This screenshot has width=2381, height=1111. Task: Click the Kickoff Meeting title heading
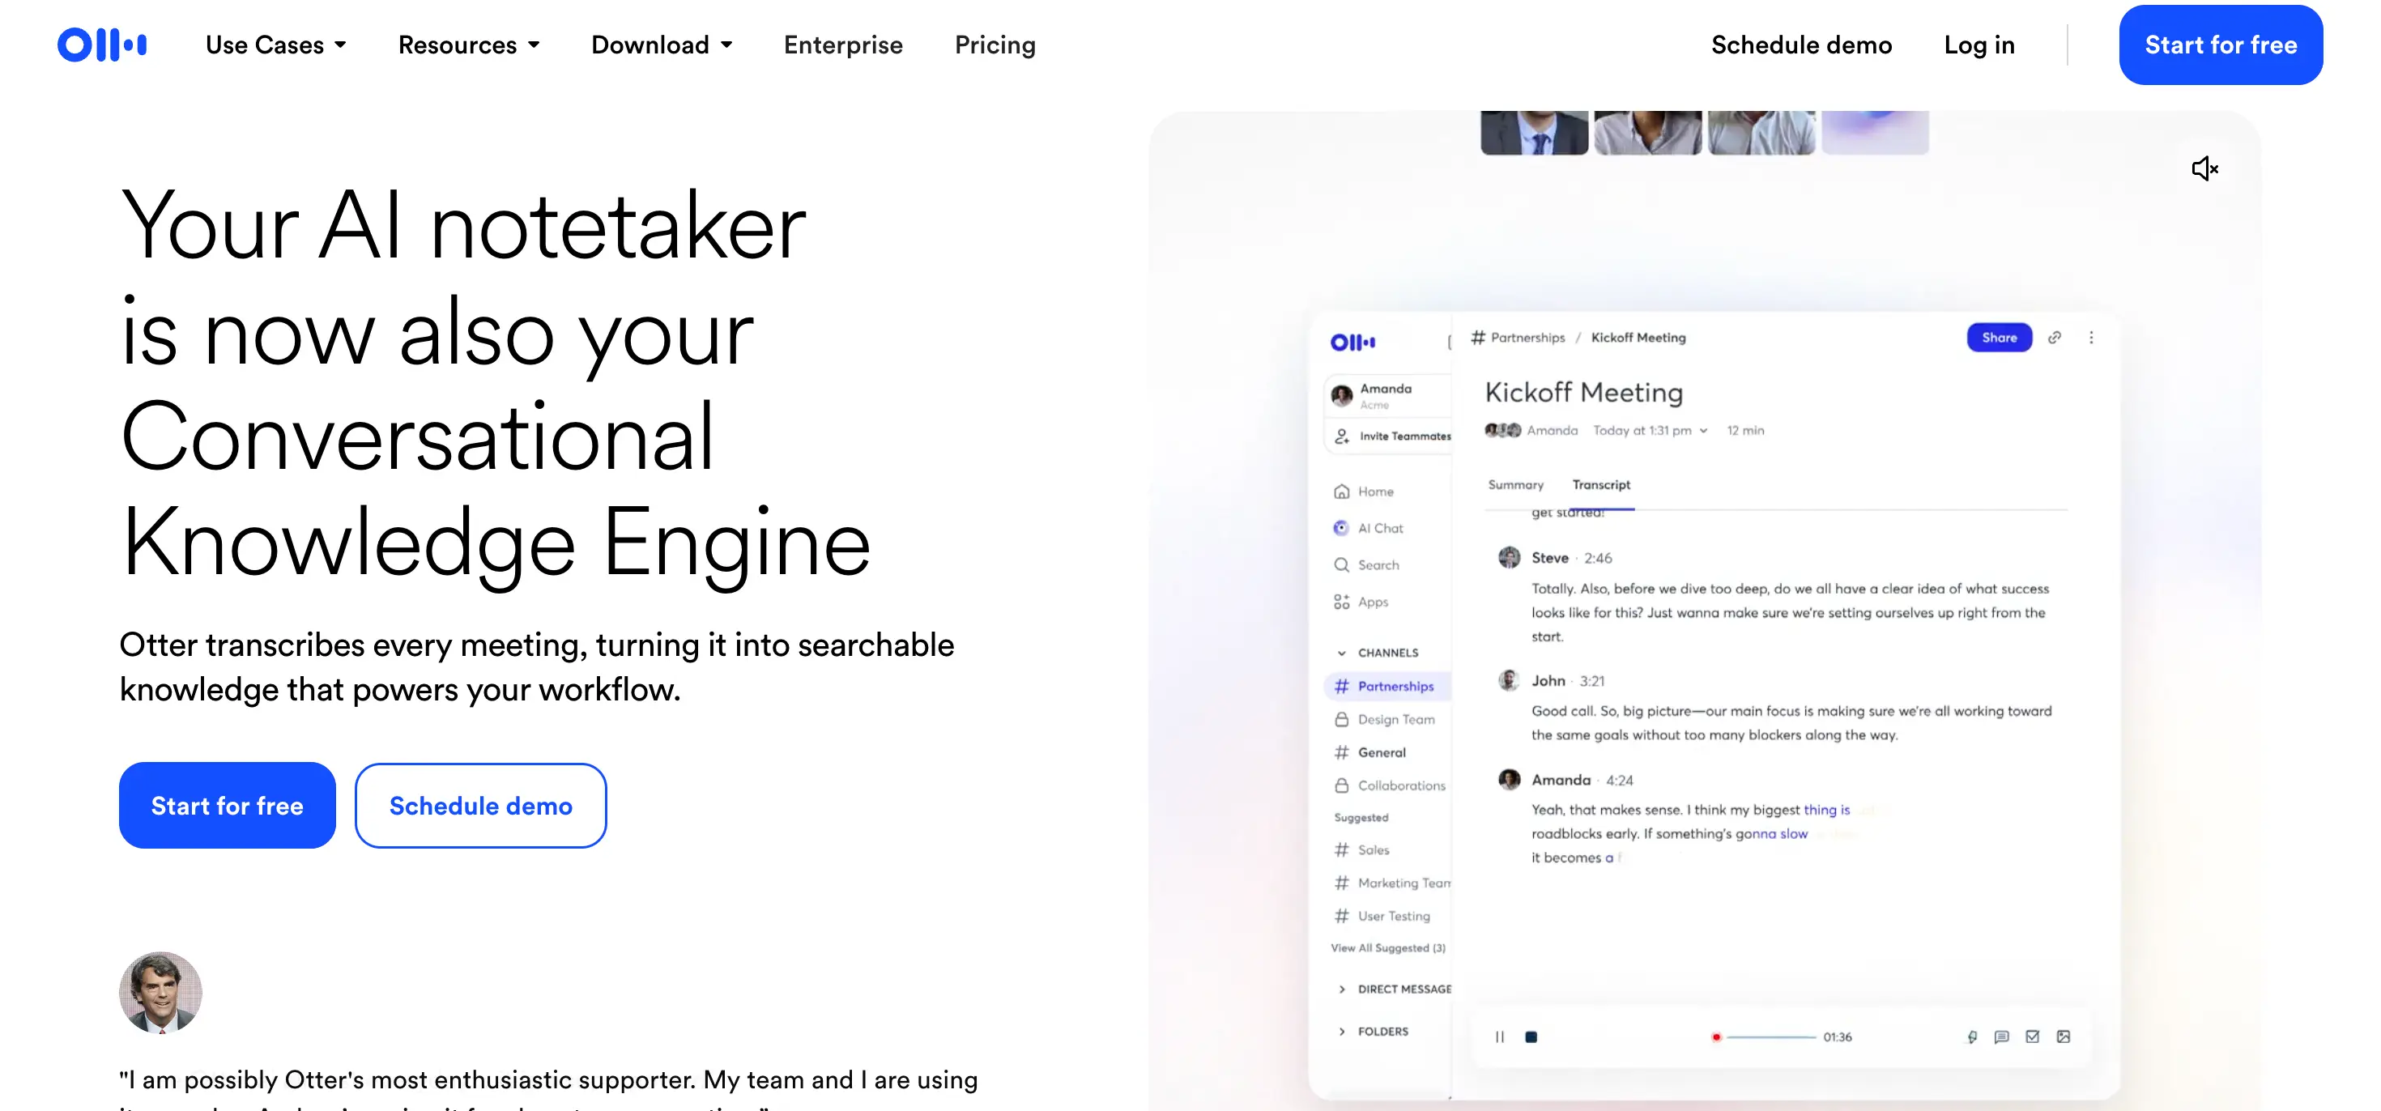[1584, 393]
